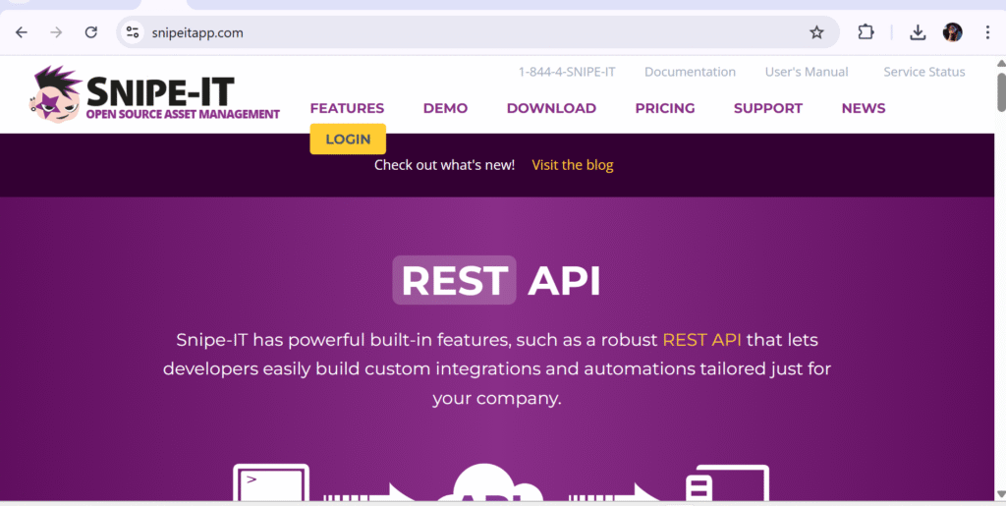Click the 1-844-4-SNIPE-IT phone link
The width and height of the screenshot is (1006, 506).
(x=567, y=72)
